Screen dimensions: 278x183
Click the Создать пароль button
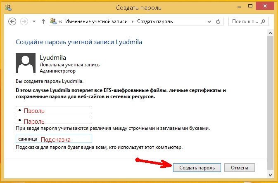click(197, 167)
